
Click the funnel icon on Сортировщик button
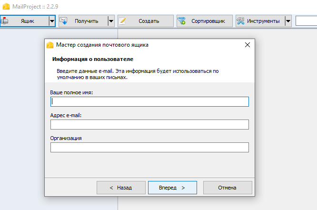181,21
